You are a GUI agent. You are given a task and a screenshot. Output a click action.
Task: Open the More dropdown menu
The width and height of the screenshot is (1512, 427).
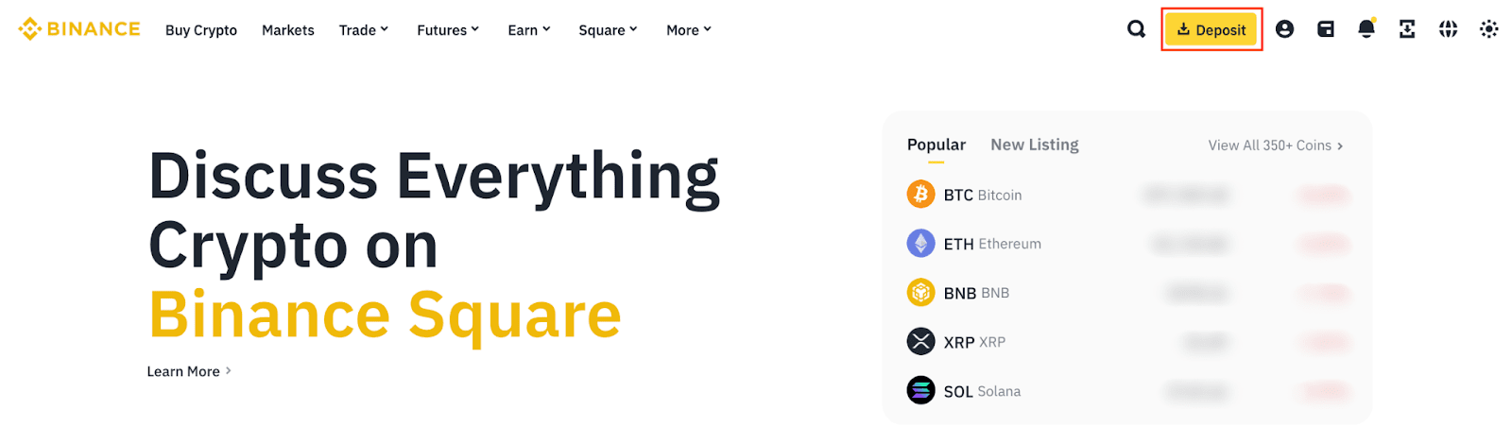coord(689,30)
